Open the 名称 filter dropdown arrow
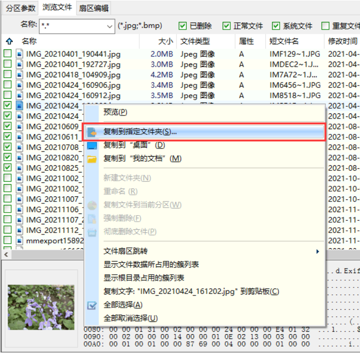 tap(109, 26)
